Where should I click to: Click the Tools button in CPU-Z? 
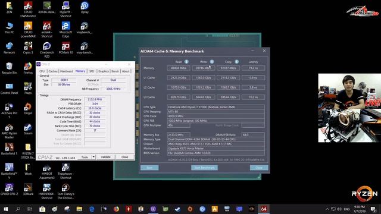coord(85,157)
